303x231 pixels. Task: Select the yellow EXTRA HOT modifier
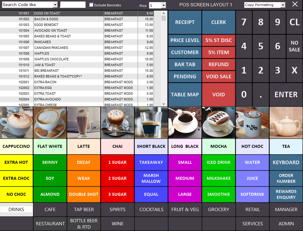pyautogui.click(x=17, y=162)
